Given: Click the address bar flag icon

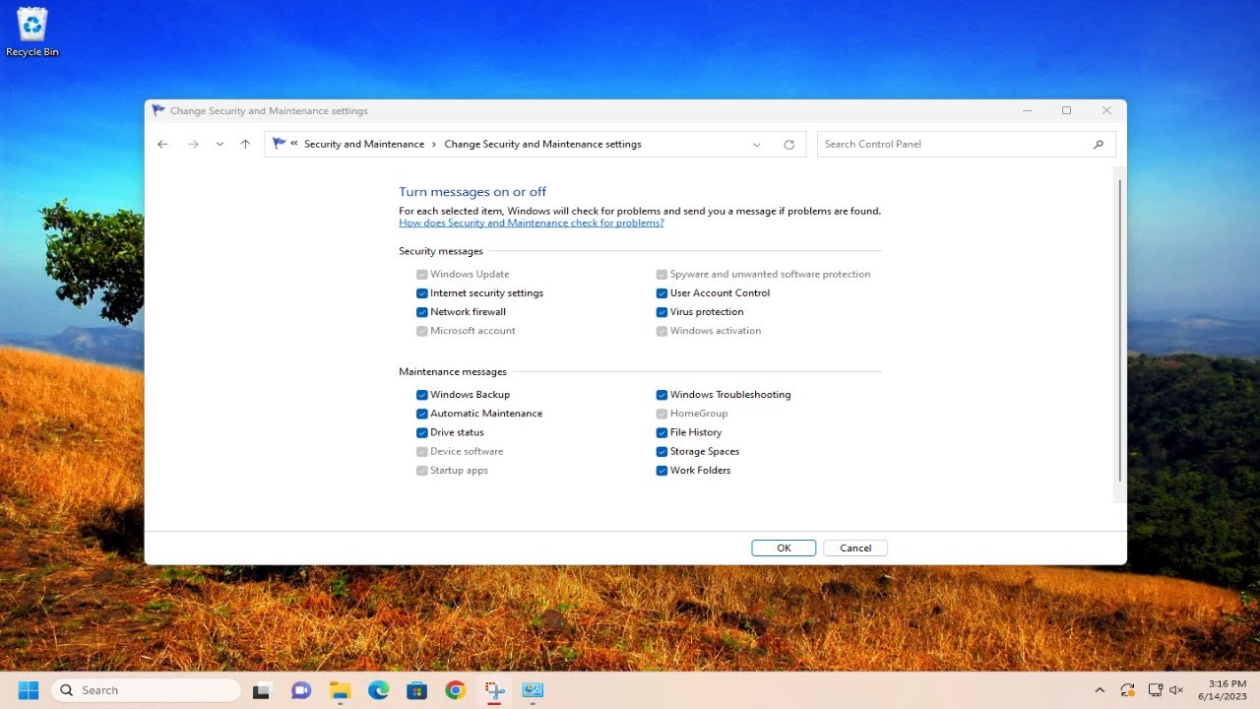Looking at the screenshot, I should pyautogui.click(x=280, y=144).
